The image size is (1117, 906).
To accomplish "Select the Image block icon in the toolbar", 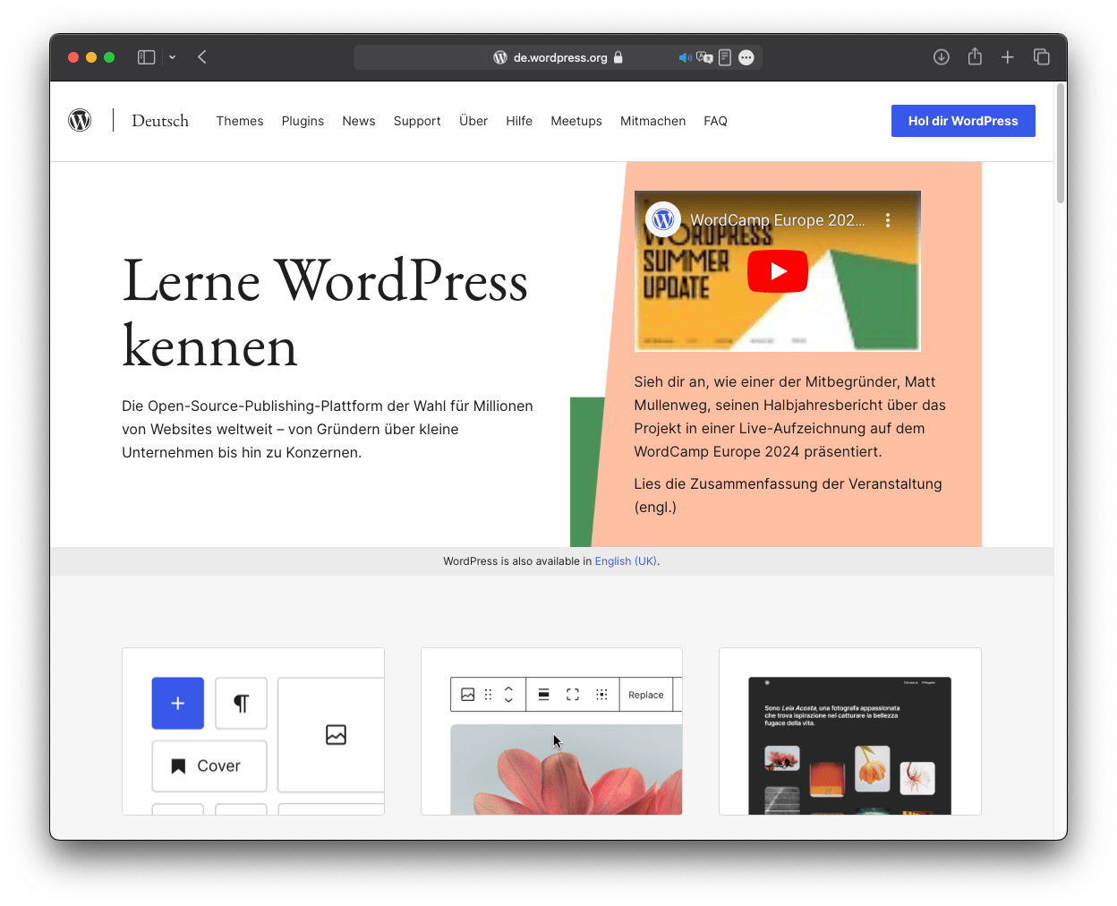I will [x=468, y=694].
